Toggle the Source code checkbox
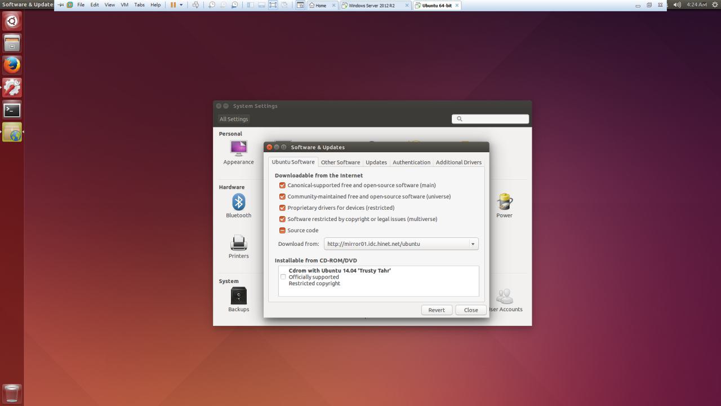 282,231
